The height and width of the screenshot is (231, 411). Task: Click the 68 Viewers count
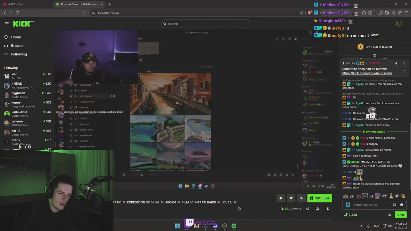click(x=291, y=209)
